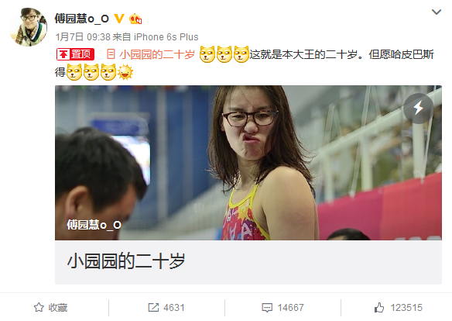
Task: Open the user's profile avatar picture
Action: click(x=28, y=27)
